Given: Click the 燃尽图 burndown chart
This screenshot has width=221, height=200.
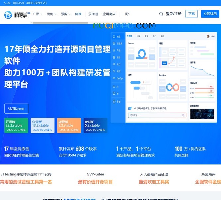Looking at the screenshot, I should coord(202,70).
